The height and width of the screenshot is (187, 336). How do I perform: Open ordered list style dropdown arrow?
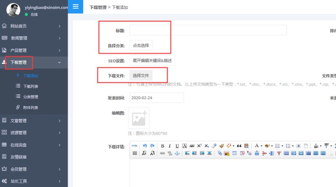tap(282, 146)
